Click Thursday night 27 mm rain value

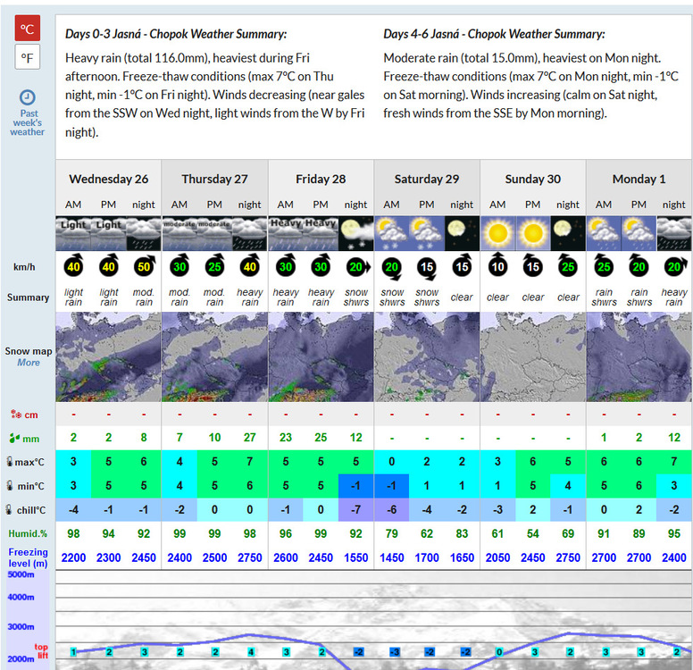[x=250, y=438]
